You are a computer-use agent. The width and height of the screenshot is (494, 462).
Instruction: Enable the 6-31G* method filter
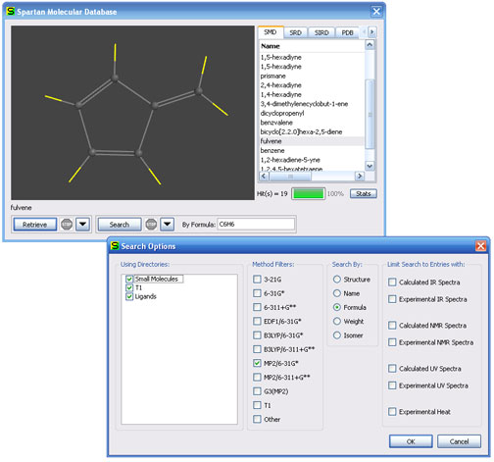tap(257, 293)
